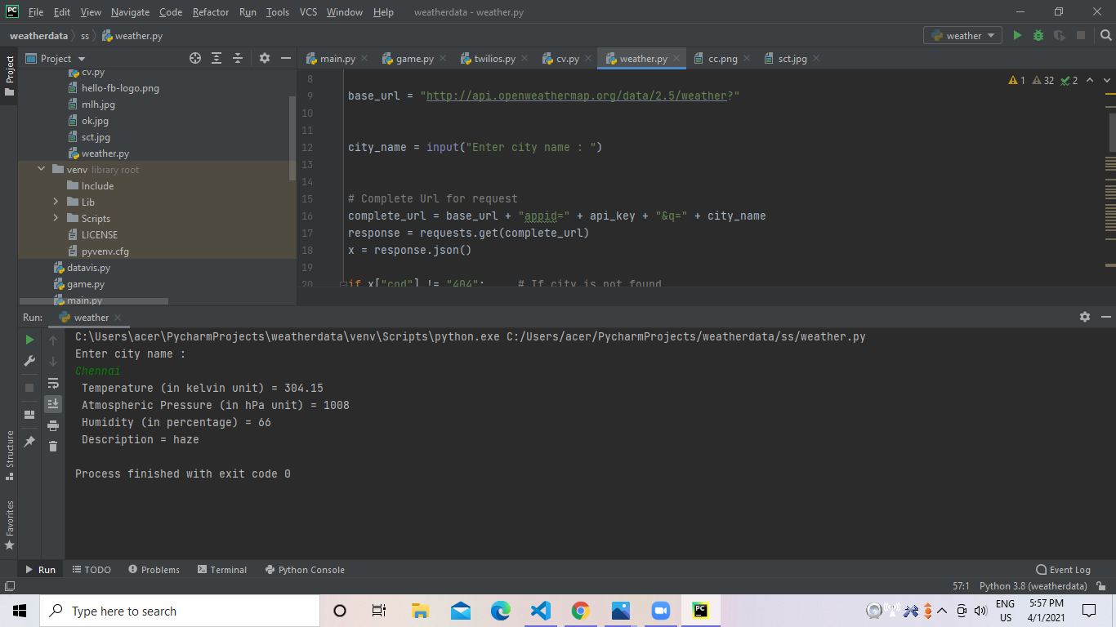The width and height of the screenshot is (1116, 627).
Task: Open the Tools menu
Action: pyautogui.click(x=278, y=12)
